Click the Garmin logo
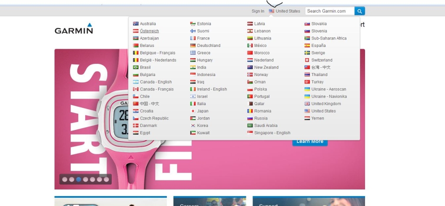 [x=74, y=28]
